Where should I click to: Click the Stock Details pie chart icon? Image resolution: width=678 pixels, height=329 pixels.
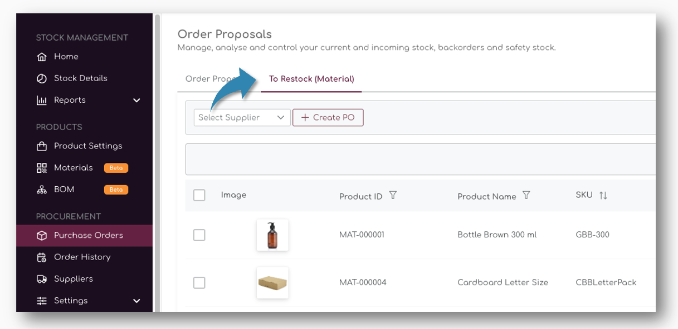click(x=41, y=78)
